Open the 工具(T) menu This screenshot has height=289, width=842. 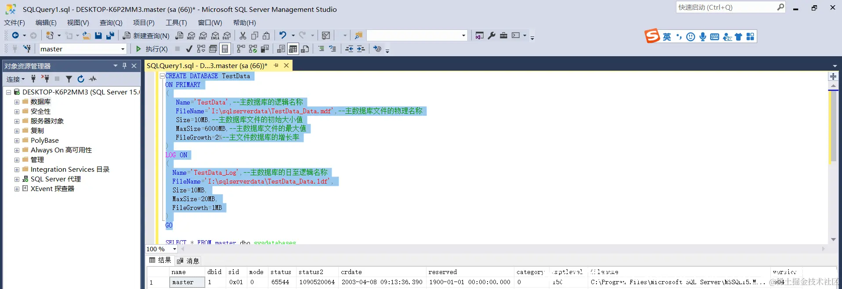[x=176, y=23]
